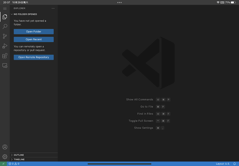Viewport: 239px width, 166px height.
Task: Click the Open Recent button
Action: tap(34, 40)
